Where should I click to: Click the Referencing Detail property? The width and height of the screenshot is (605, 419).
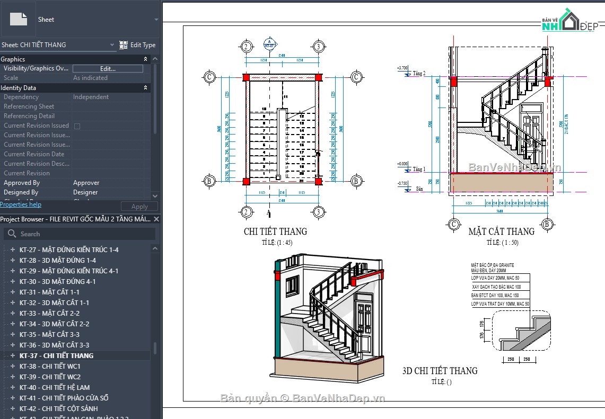tap(75, 116)
